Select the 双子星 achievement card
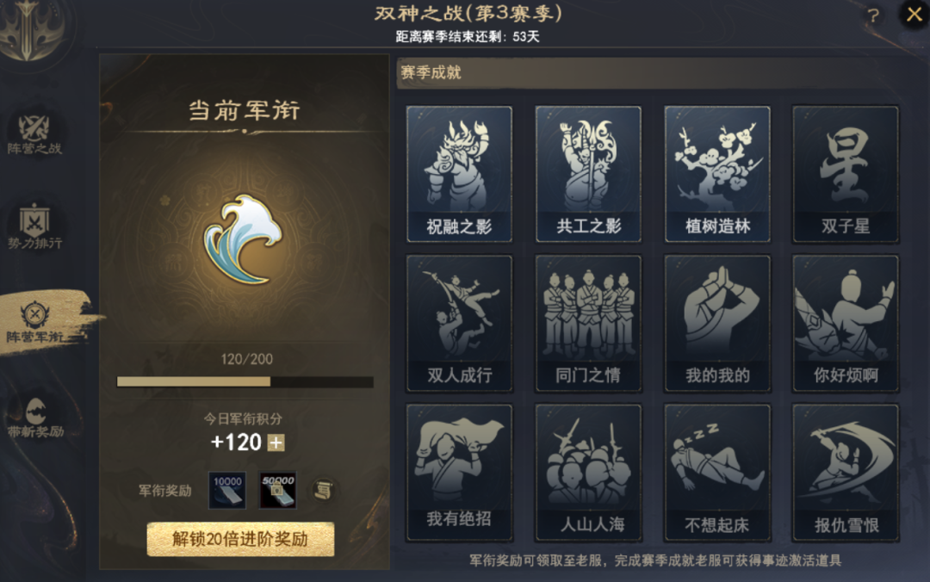This screenshot has width=930, height=582. (x=846, y=174)
